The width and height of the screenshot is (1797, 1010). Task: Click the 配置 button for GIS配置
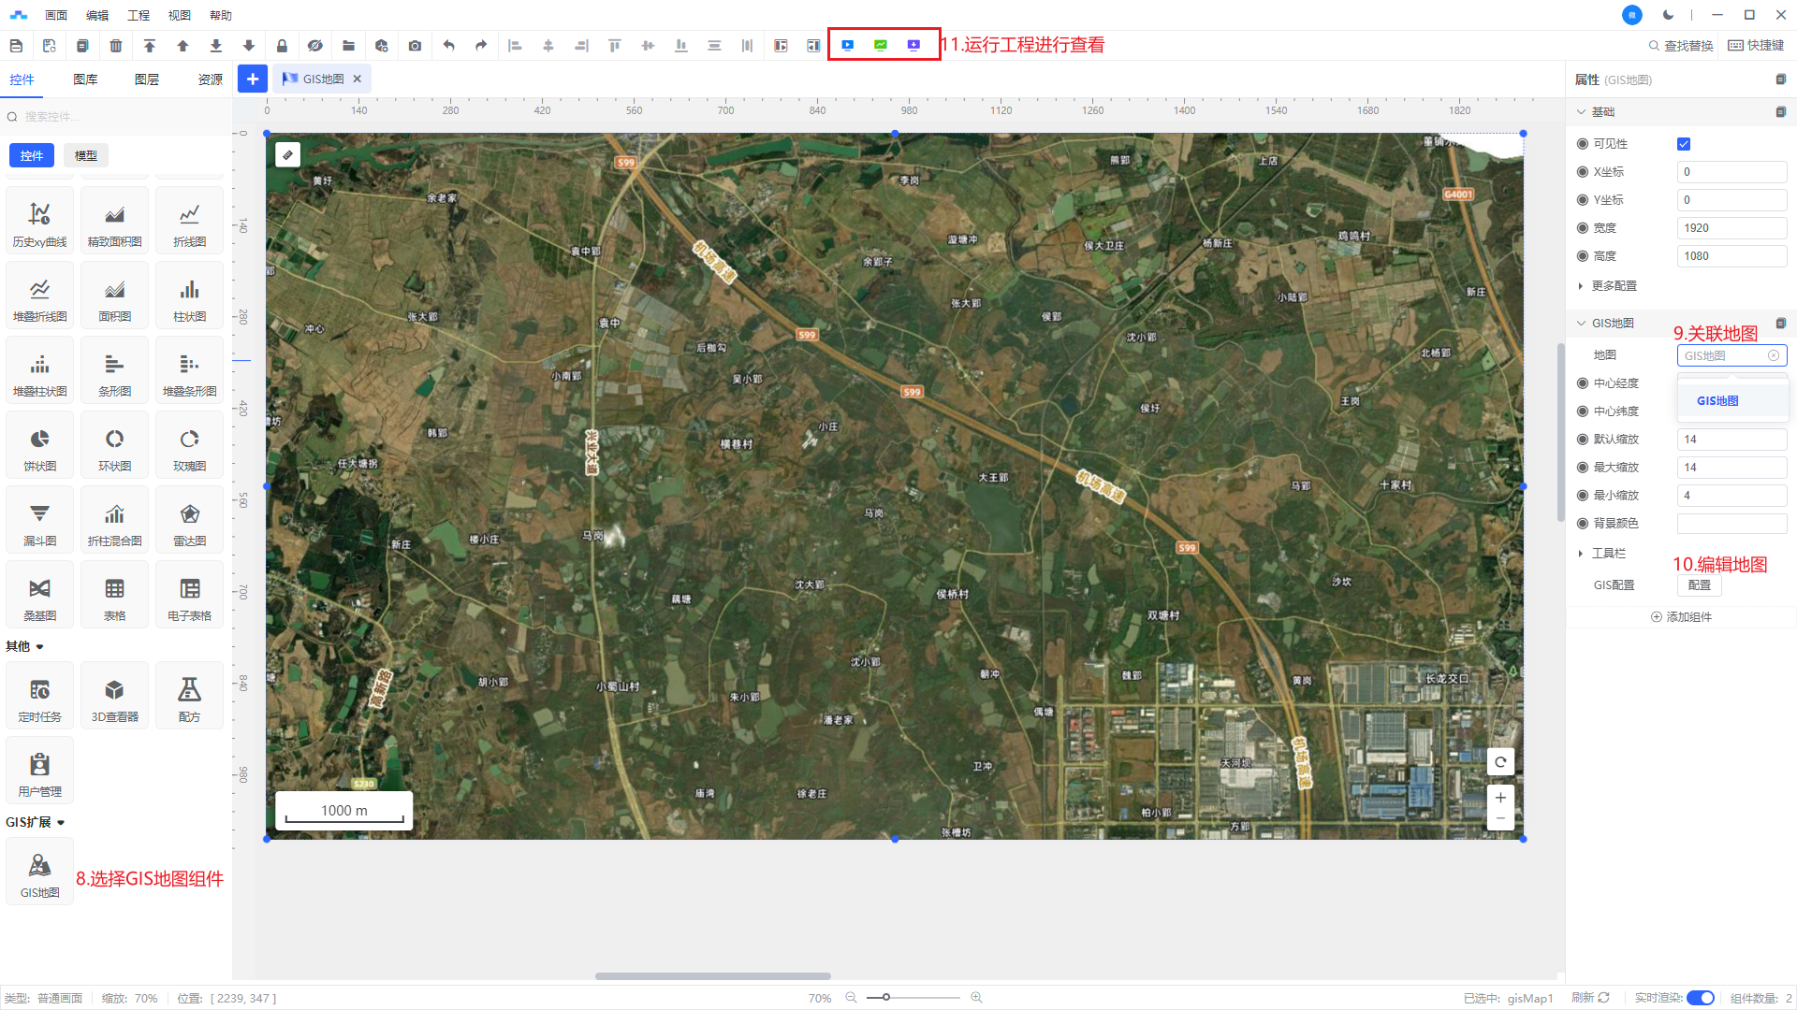[x=1699, y=585]
